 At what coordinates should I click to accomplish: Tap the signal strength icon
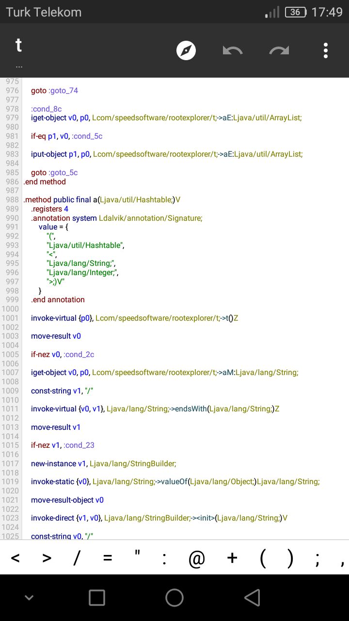pos(272,12)
